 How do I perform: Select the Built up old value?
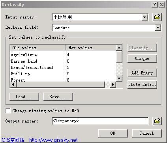21,74
